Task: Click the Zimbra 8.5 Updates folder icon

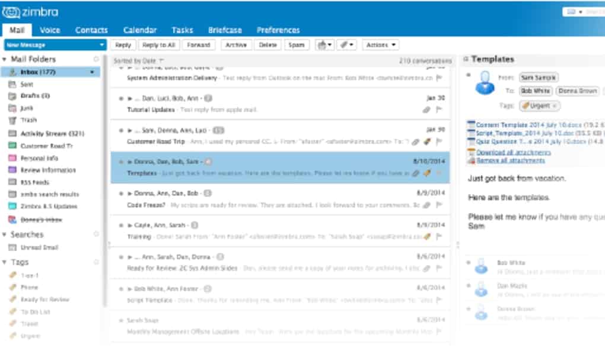Action: coord(12,207)
